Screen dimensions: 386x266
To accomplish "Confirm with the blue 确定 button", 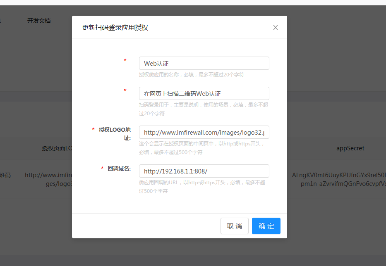I will (x=266, y=226).
